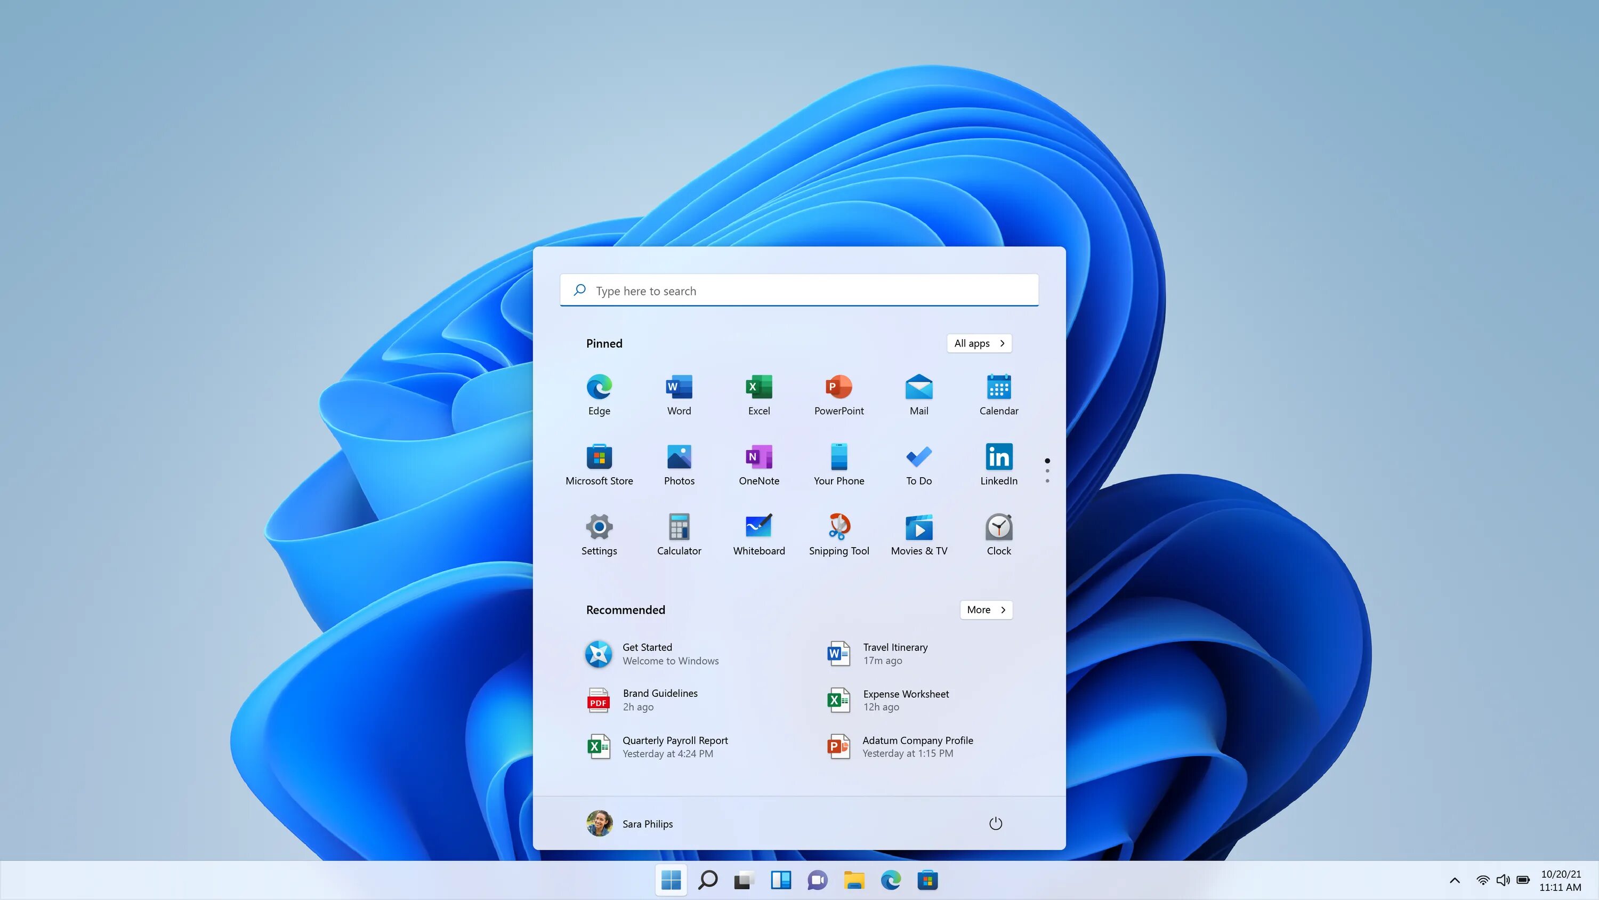1599x900 pixels.
Task: Open Quarterly Payroll Report file
Action: (x=674, y=746)
